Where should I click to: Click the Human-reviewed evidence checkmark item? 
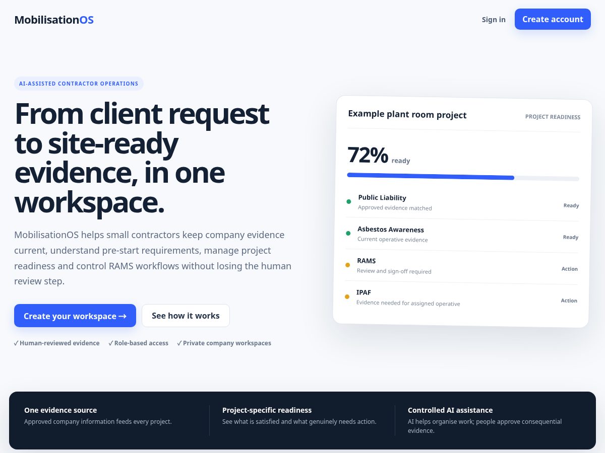click(56, 343)
